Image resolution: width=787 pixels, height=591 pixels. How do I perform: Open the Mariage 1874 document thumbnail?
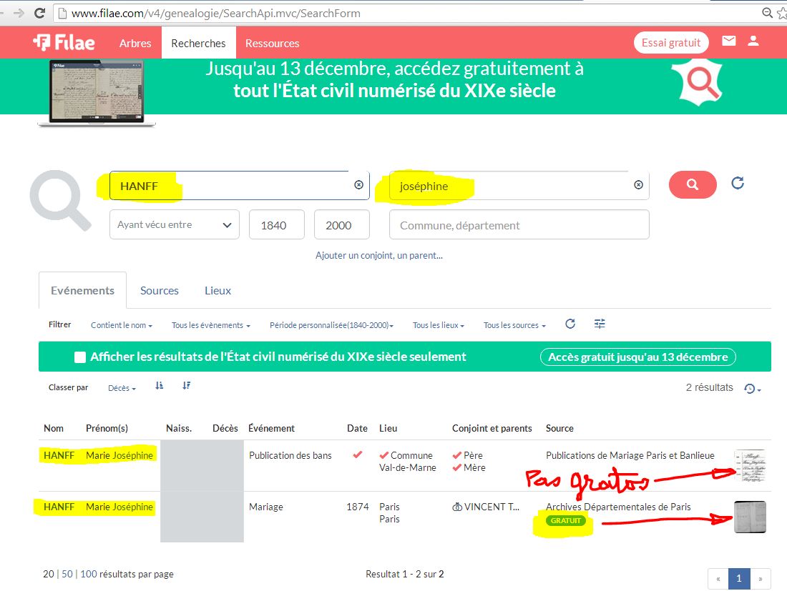(x=750, y=517)
